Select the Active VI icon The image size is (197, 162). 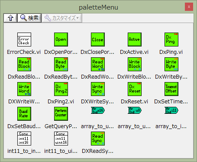(135, 40)
